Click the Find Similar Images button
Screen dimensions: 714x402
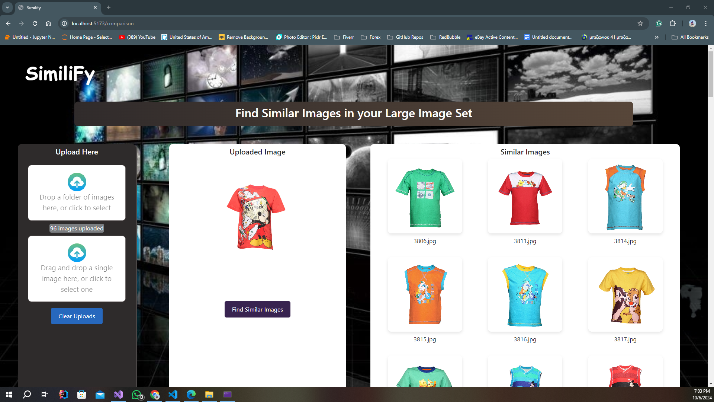[257, 309]
